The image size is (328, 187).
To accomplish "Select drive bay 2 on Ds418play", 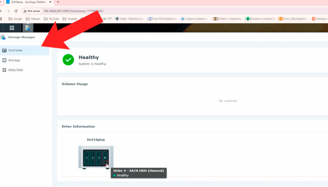I will click(93, 158).
